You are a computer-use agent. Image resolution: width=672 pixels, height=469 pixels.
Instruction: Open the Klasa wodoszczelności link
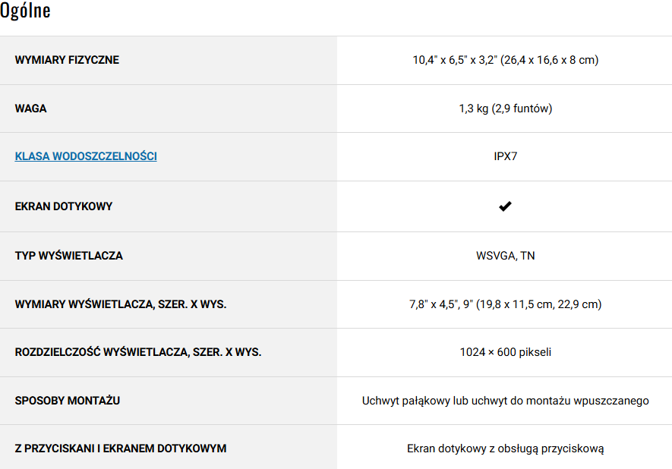(86, 156)
